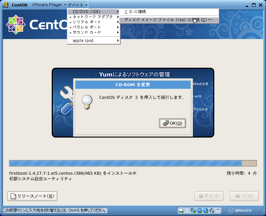Choose ディスク イメージ ファイル (iso) に接続
The width and height of the screenshot is (266, 216).
click(x=169, y=20)
